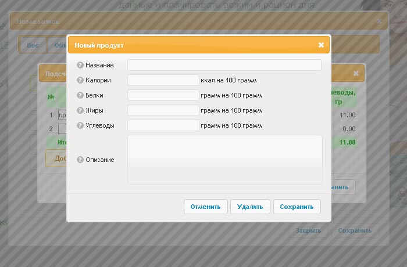Click the help icon next to Описание
Viewport: 407px width, 267px height.
pos(80,160)
